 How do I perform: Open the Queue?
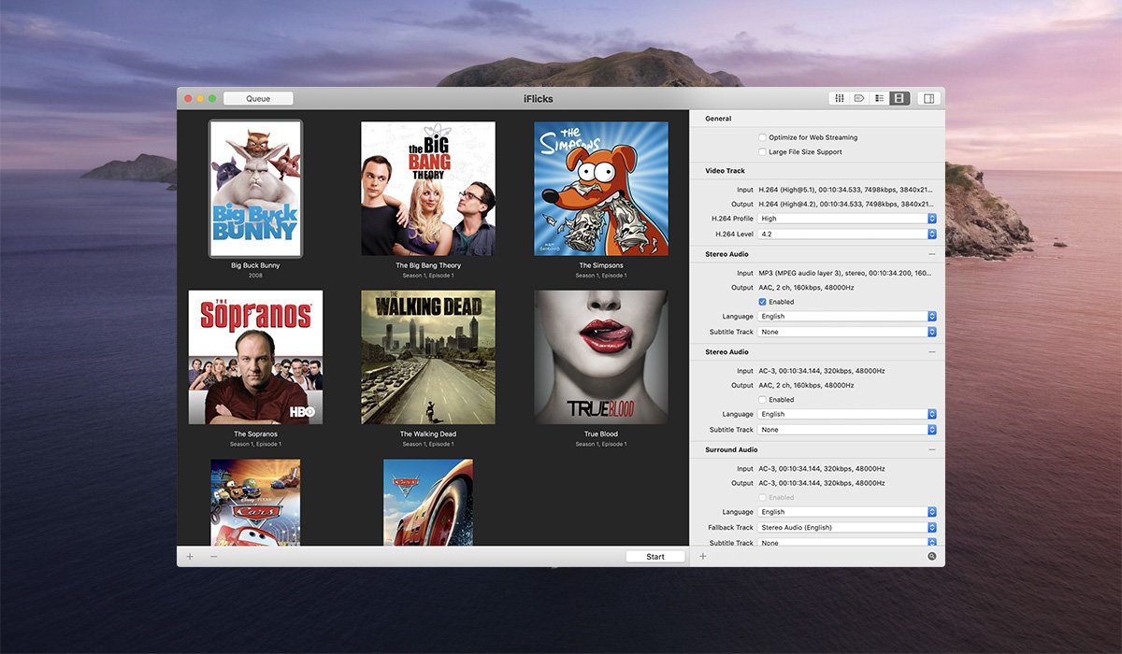click(258, 98)
